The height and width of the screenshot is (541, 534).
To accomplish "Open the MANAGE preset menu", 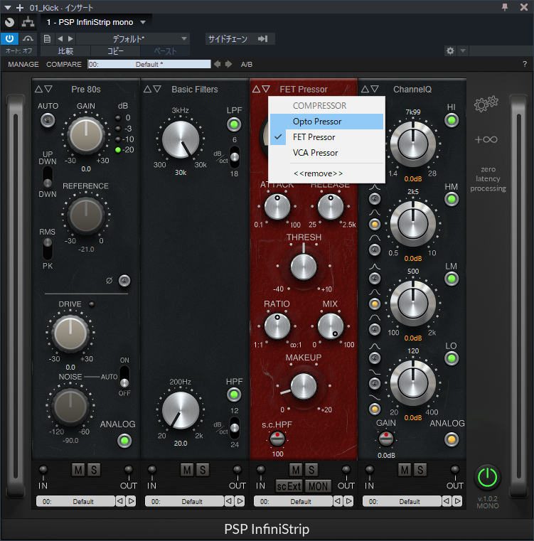I will pos(23,65).
